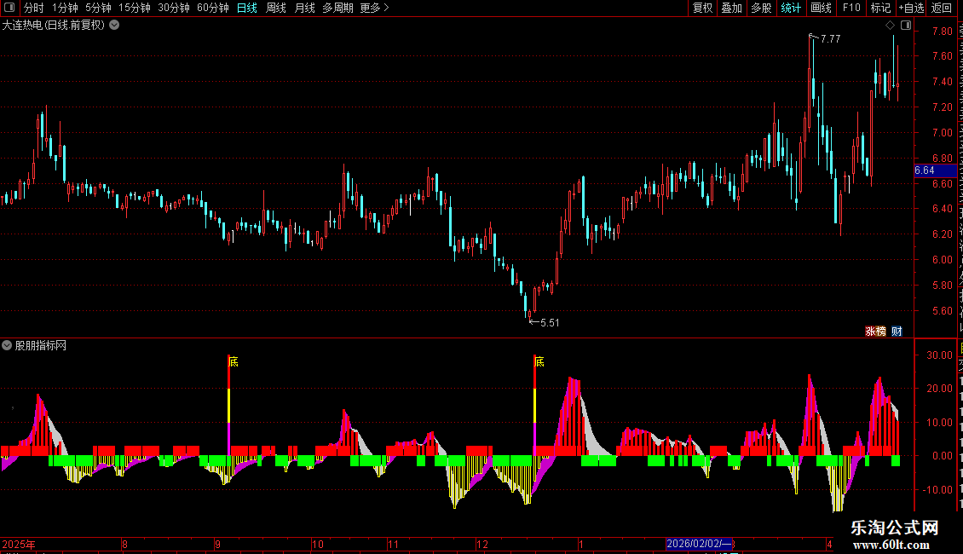Click month 10 on the time axis

click(318, 544)
